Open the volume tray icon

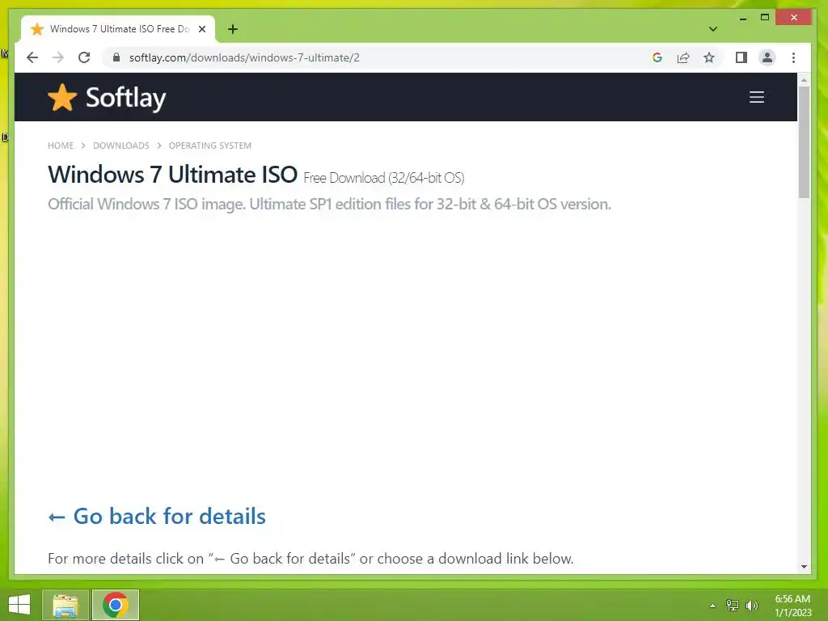tap(752, 606)
